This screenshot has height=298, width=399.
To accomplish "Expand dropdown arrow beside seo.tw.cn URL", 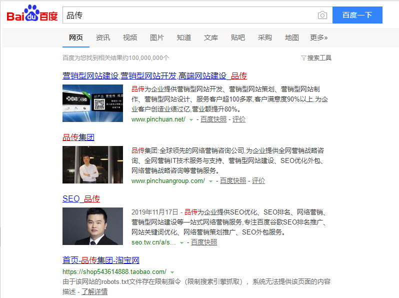I will (x=181, y=243).
